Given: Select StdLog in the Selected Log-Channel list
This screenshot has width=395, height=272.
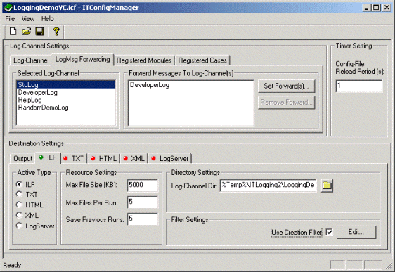Looking at the screenshot, I should tap(66, 84).
